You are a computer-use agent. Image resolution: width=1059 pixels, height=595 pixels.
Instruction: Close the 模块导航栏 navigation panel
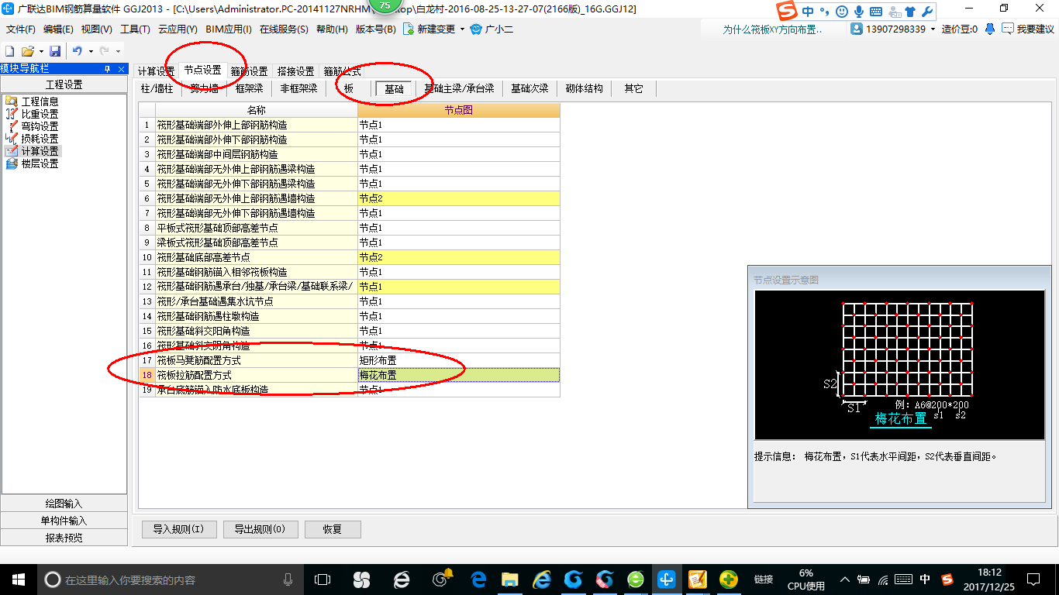point(121,69)
